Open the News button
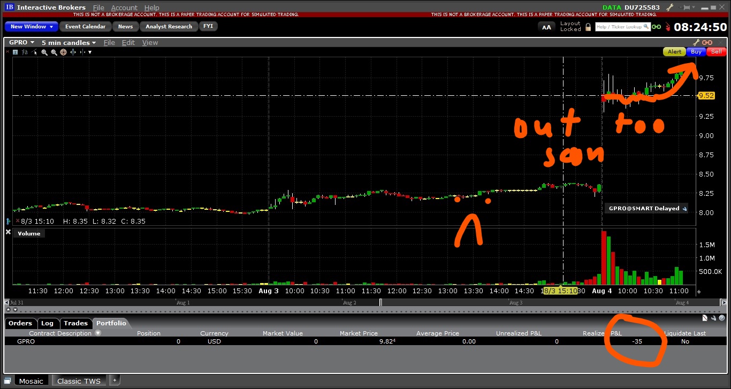This screenshot has height=389, width=731. tap(125, 26)
